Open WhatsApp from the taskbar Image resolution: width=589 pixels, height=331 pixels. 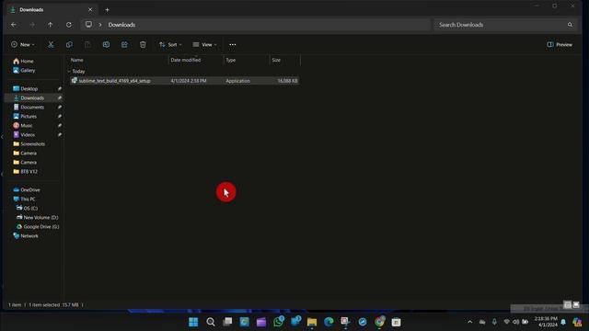coord(278,322)
